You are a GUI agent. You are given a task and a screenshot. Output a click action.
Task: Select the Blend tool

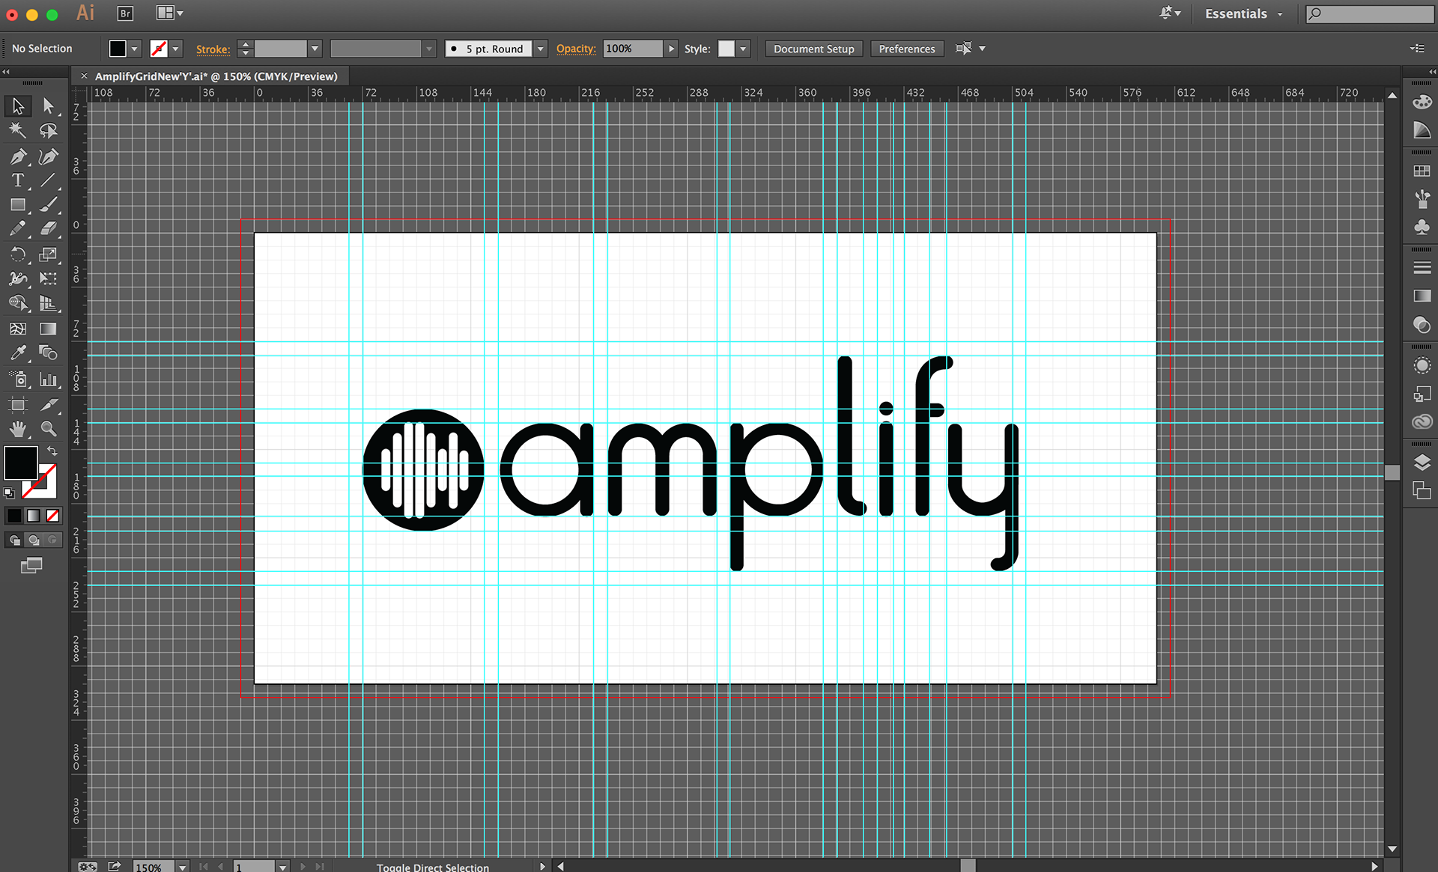pos(49,353)
